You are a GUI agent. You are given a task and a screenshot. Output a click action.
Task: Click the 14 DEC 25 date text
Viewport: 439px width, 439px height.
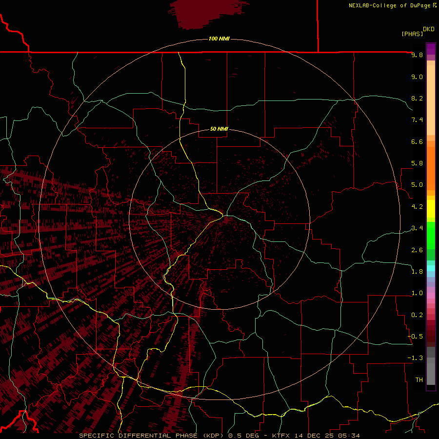(314, 436)
